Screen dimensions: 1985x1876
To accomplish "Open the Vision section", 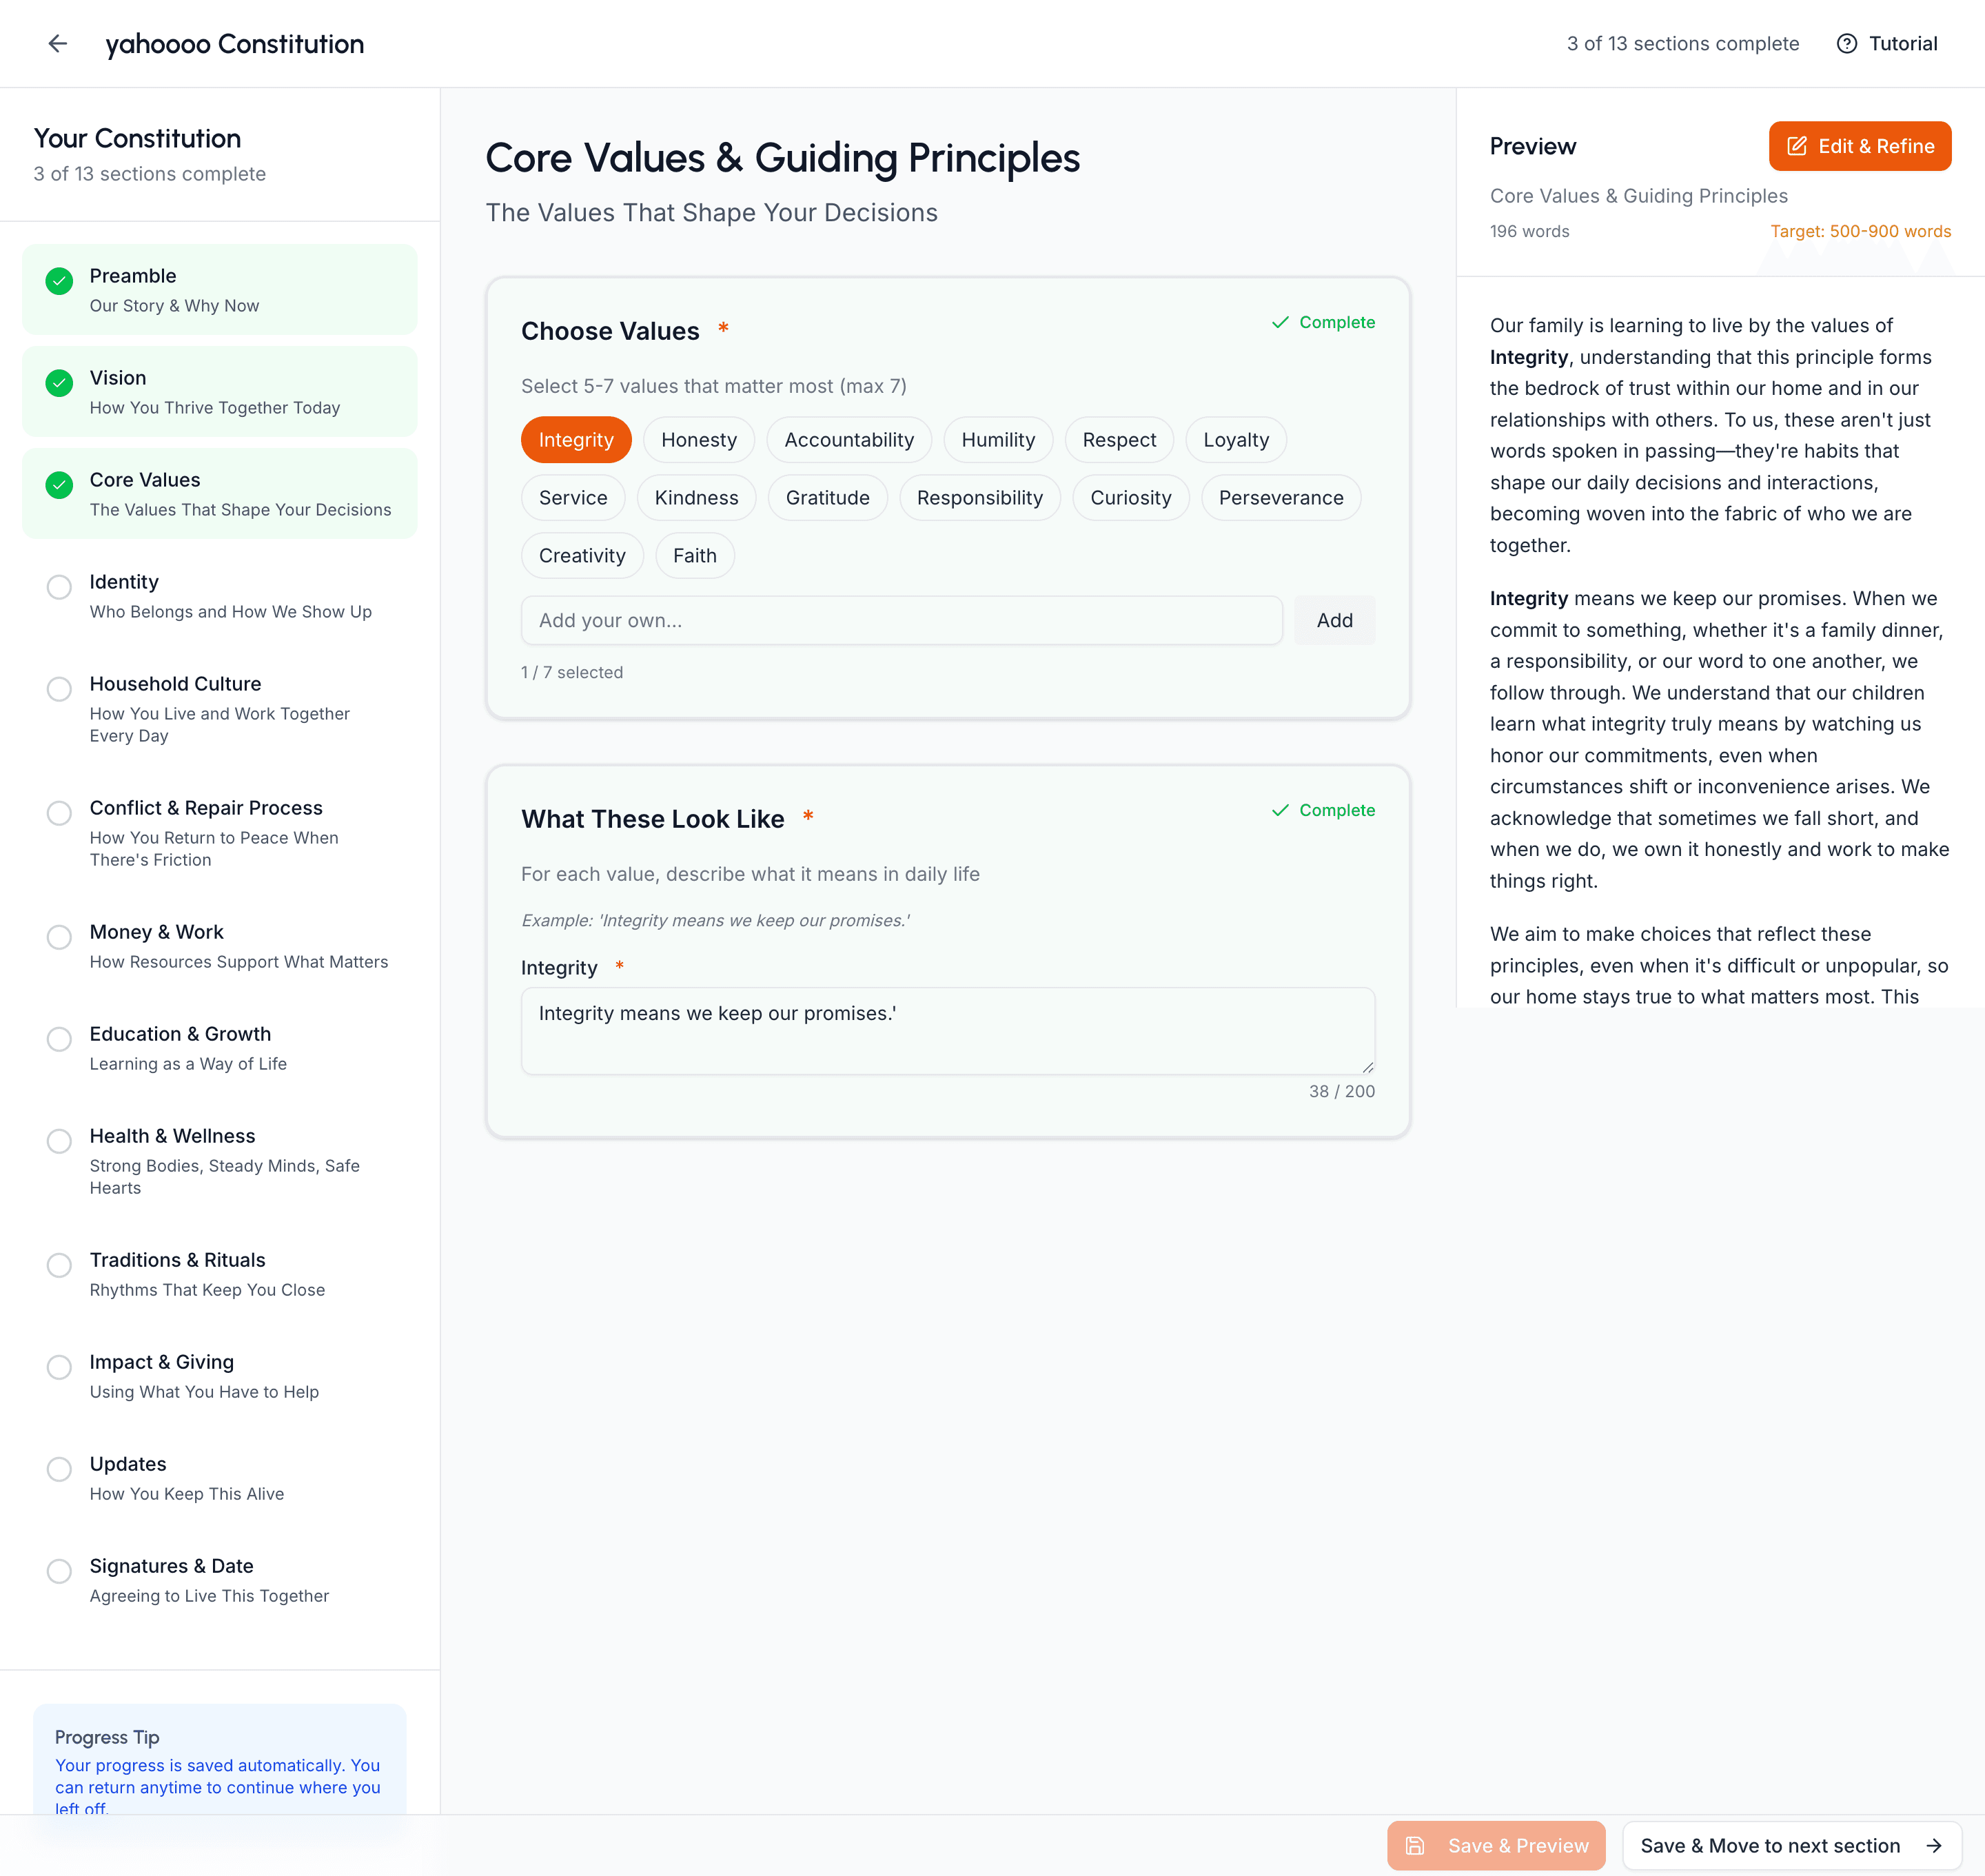I will [220, 391].
